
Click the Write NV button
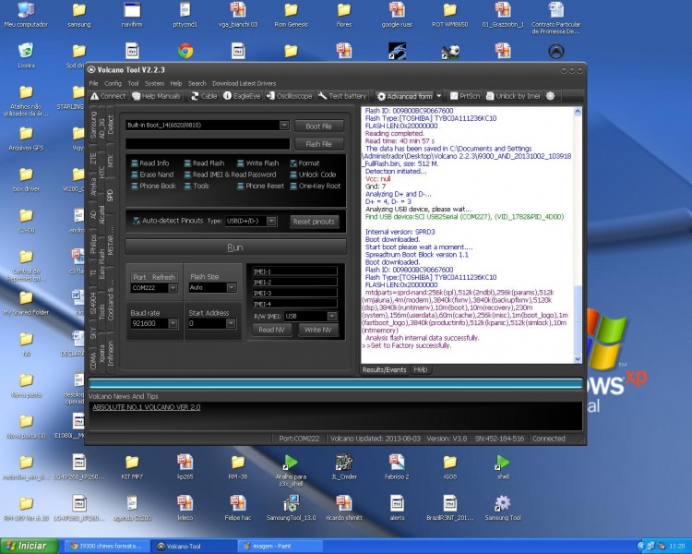tap(317, 330)
